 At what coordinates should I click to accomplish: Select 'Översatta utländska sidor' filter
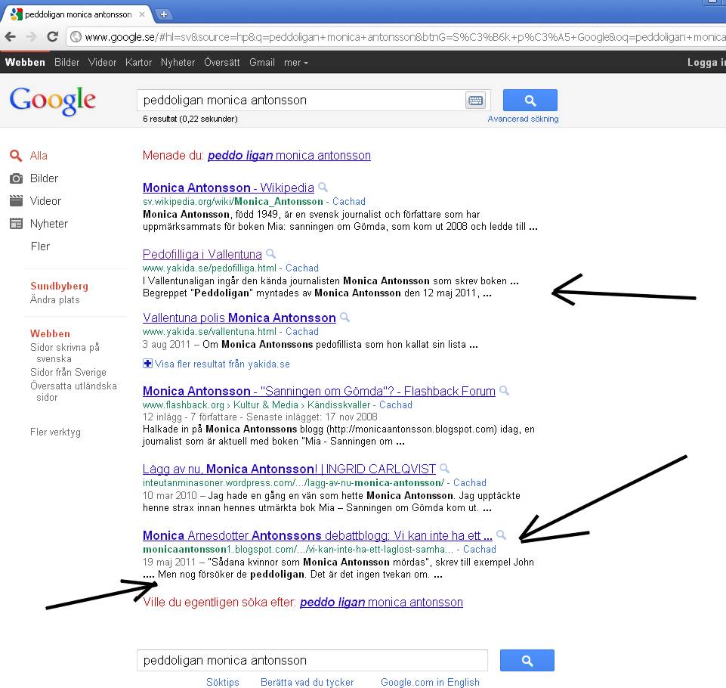point(73,392)
